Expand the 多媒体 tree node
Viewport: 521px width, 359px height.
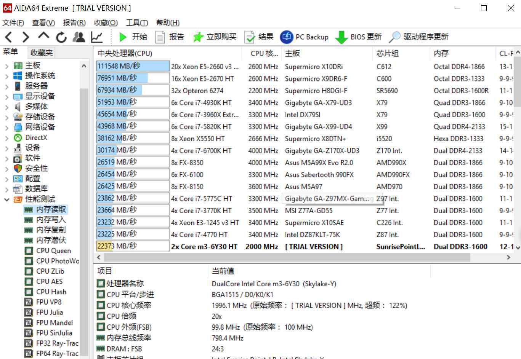point(6,107)
